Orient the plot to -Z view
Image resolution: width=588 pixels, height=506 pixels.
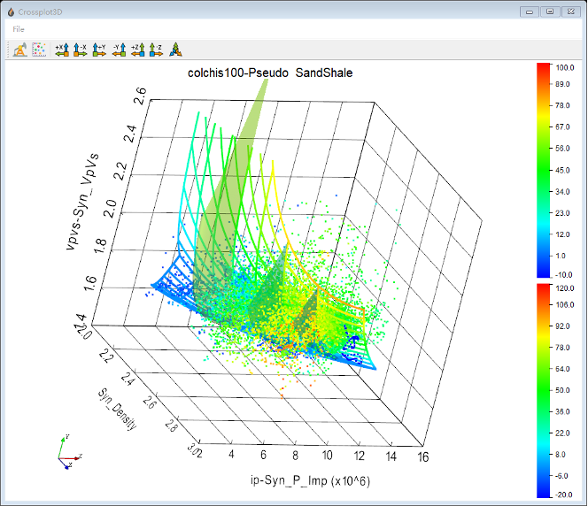(x=156, y=50)
